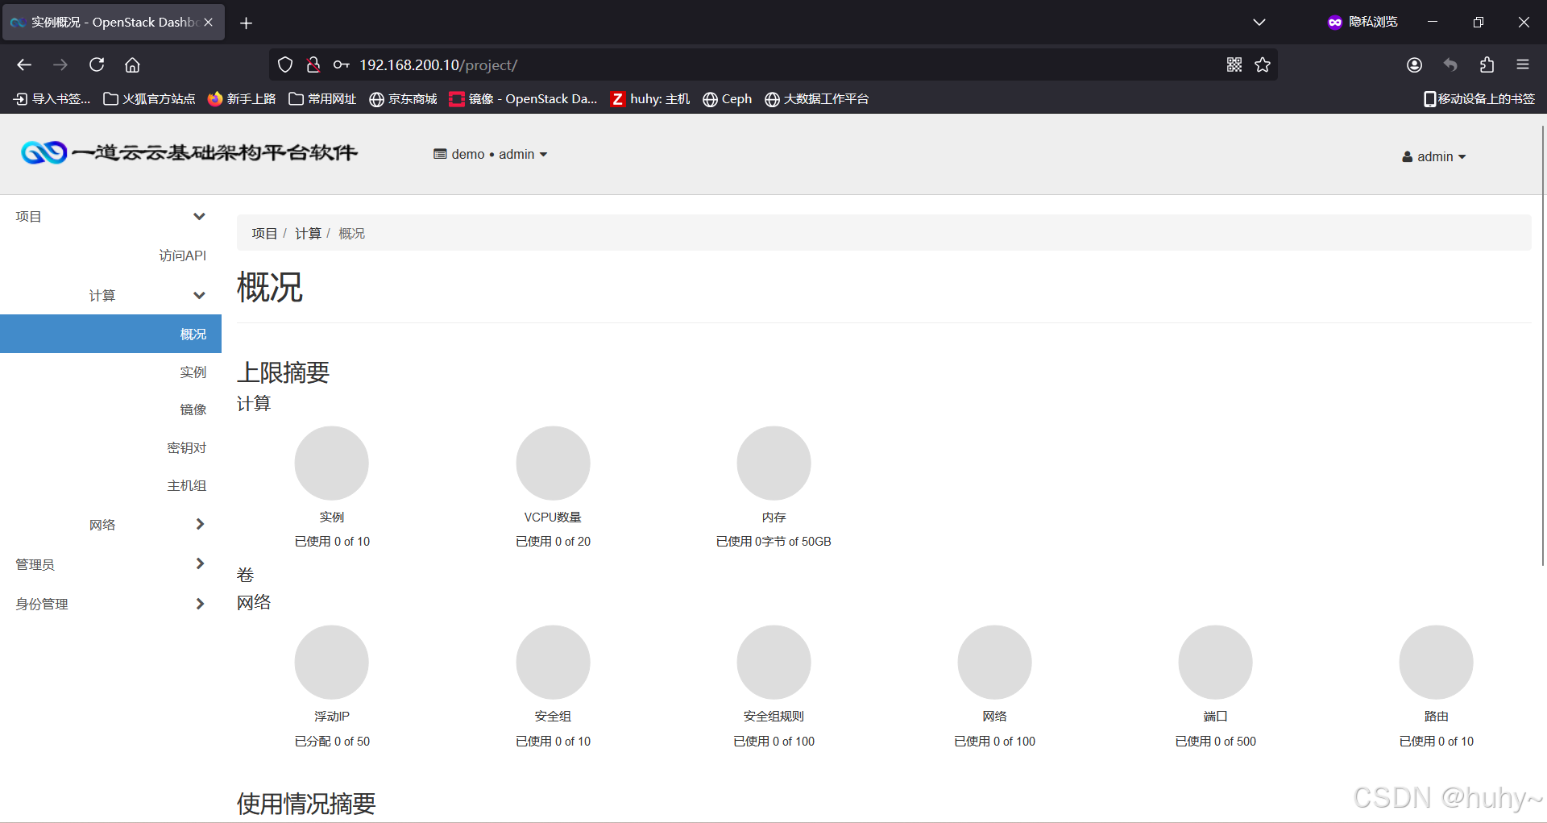Click the 内存 quota pie chart
The height and width of the screenshot is (823, 1547).
[x=773, y=463]
